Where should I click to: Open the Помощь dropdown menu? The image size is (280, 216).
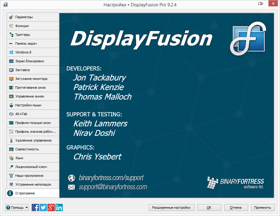click(x=17, y=207)
